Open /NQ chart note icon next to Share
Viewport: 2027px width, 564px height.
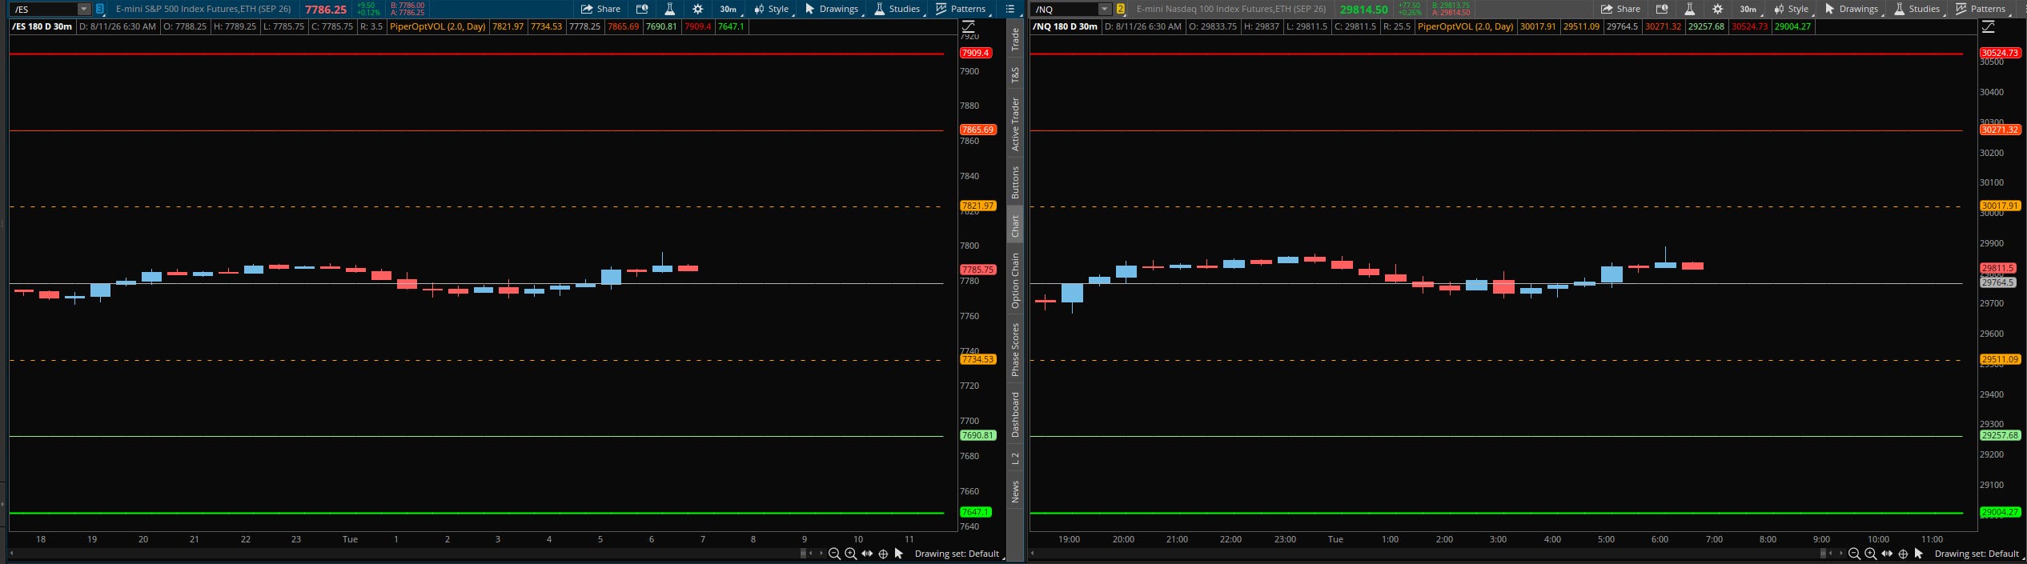pyautogui.click(x=1662, y=9)
